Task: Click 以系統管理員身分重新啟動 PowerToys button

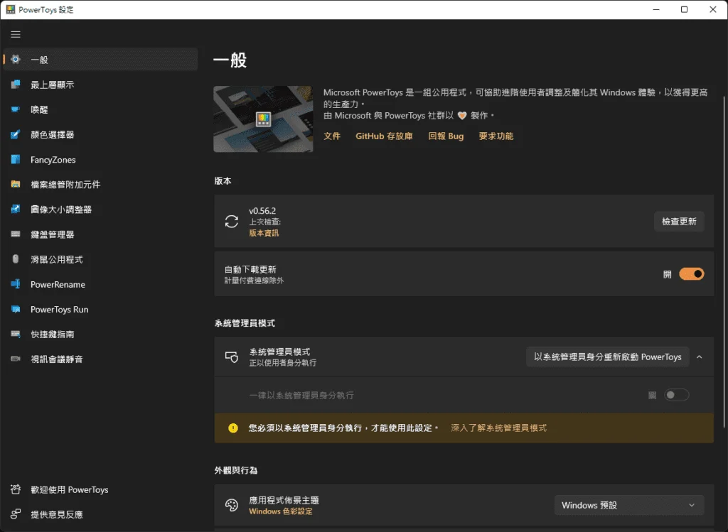Action: 607,357
